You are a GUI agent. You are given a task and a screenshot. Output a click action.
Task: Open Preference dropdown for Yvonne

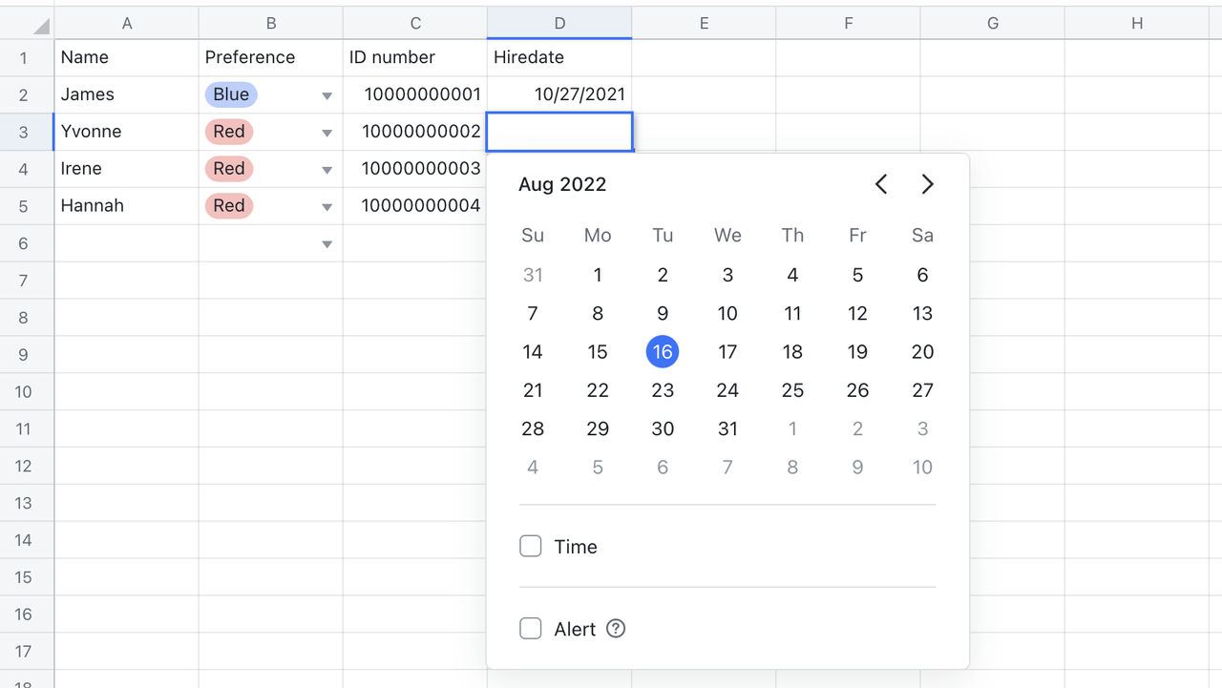coord(327,133)
